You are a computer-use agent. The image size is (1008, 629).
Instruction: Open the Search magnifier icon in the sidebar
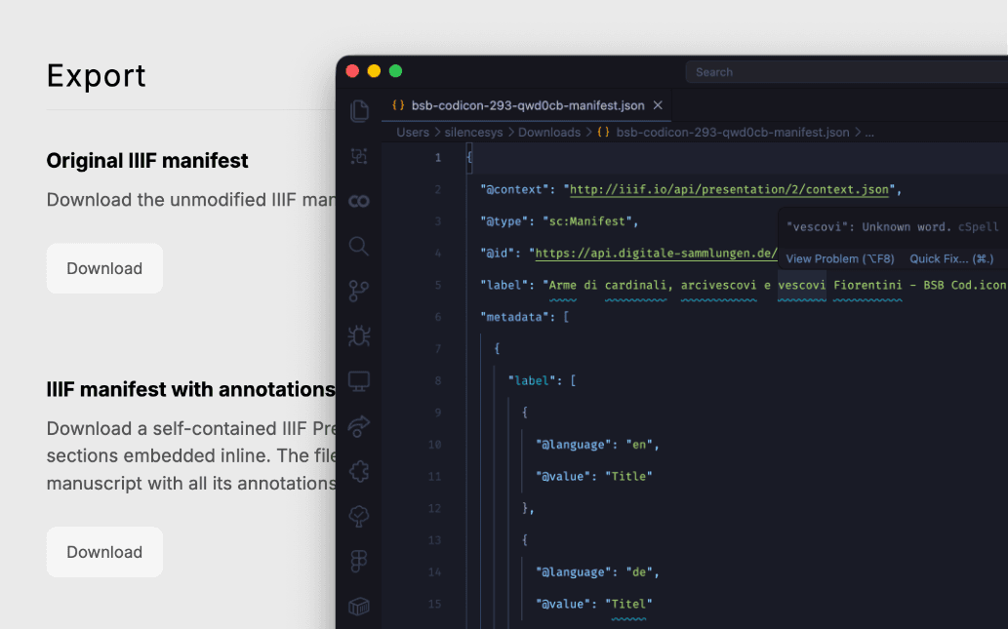(x=359, y=246)
